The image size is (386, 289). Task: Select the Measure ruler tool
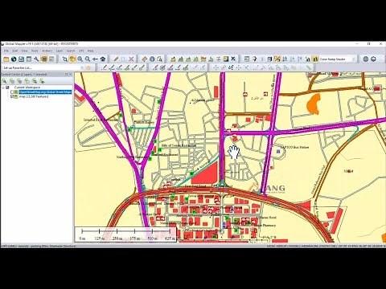145,59
